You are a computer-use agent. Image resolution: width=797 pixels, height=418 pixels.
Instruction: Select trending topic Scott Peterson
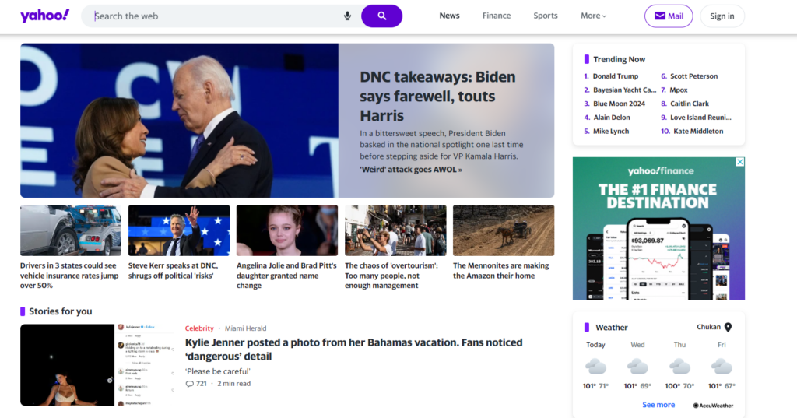pos(693,76)
